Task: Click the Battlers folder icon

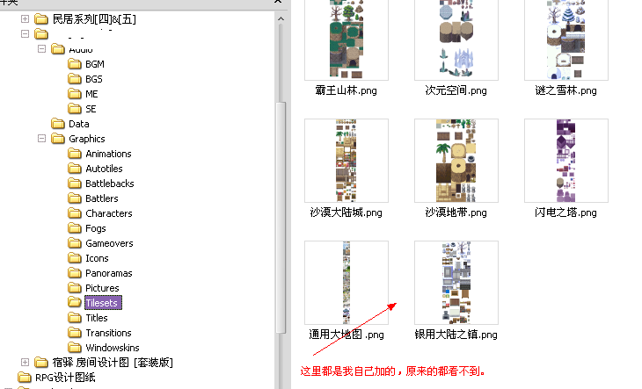Action: coord(75,198)
